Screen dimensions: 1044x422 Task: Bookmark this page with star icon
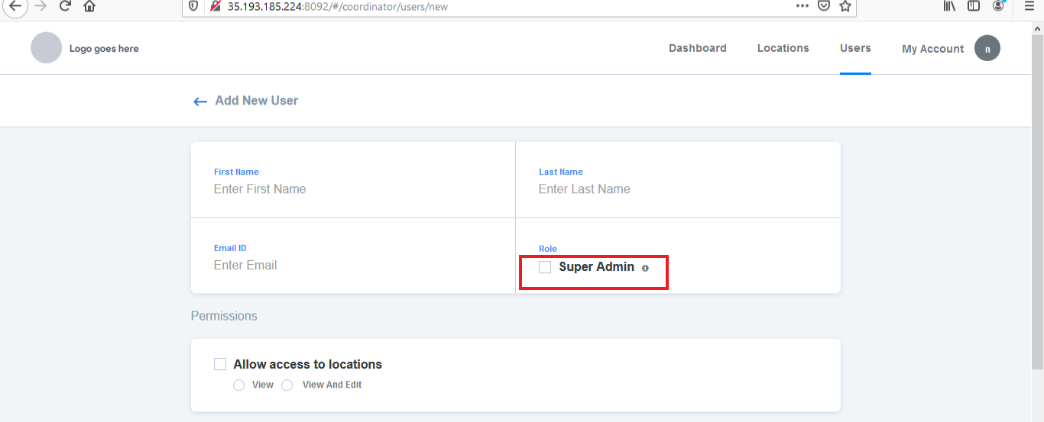point(845,6)
